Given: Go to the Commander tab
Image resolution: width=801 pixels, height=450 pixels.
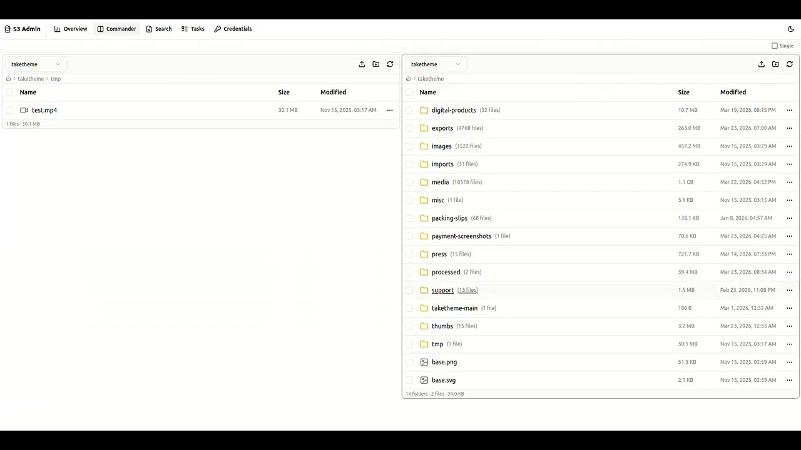Looking at the screenshot, I should tap(116, 29).
